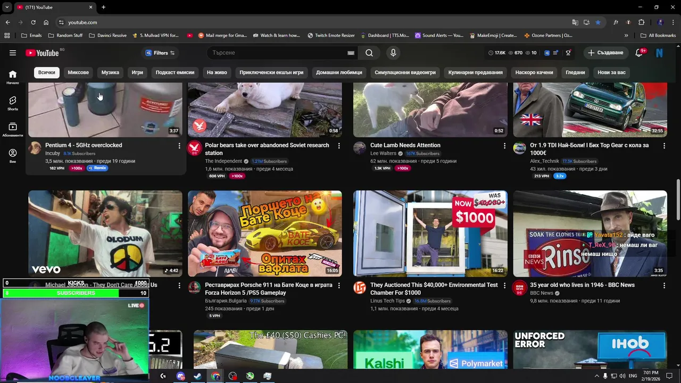Select the Домашни любимци filter chip
The height and width of the screenshot is (383, 681).
pos(339,72)
